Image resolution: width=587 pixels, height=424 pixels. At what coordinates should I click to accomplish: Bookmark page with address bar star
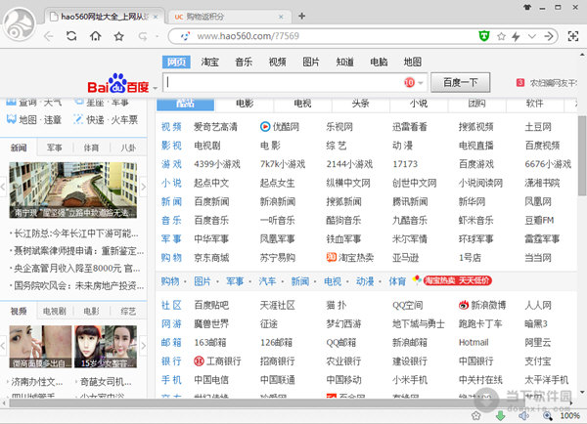pyautogui.click(x=501, y=36)
